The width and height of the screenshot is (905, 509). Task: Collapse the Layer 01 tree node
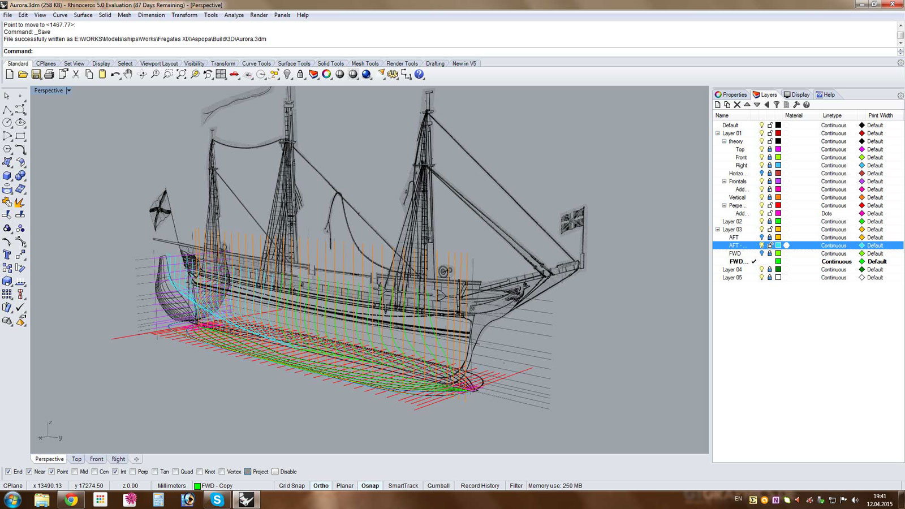pyautogui.click(x=718, y=133)
